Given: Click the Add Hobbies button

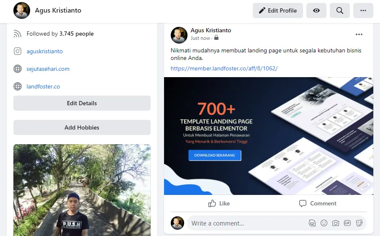Looking at the screenshot, I should (82, 127).
